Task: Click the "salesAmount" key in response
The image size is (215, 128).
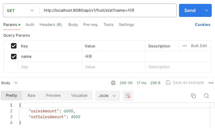Action: (x=44, y=111)
